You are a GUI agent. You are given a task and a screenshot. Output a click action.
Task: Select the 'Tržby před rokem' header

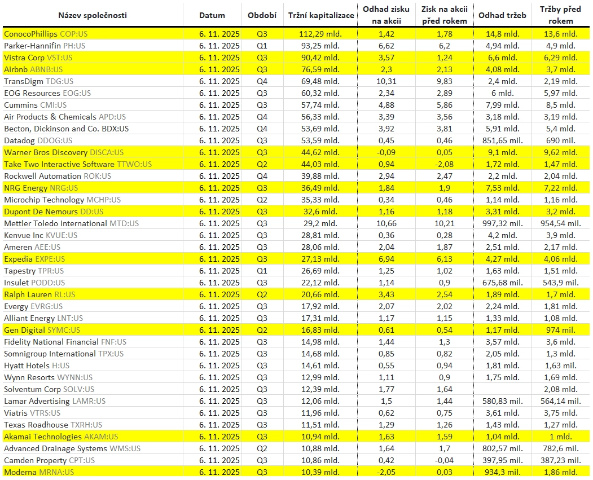tap(560, 15)
